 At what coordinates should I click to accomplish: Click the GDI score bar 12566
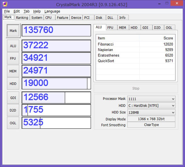point(56,98)
